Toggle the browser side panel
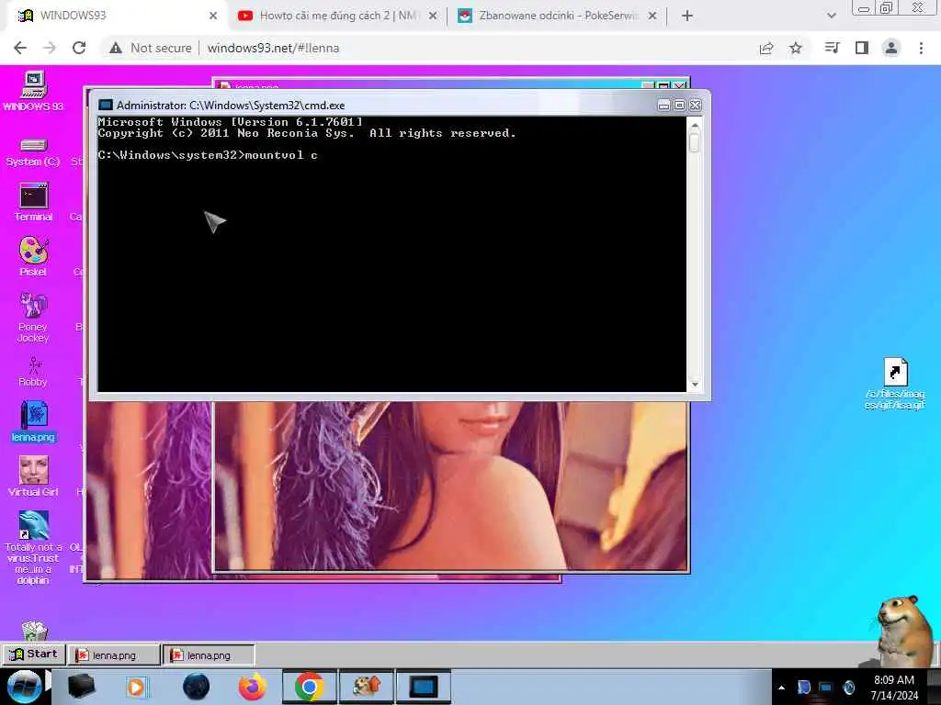Screen dimensions: 941x705 [862, 48]
